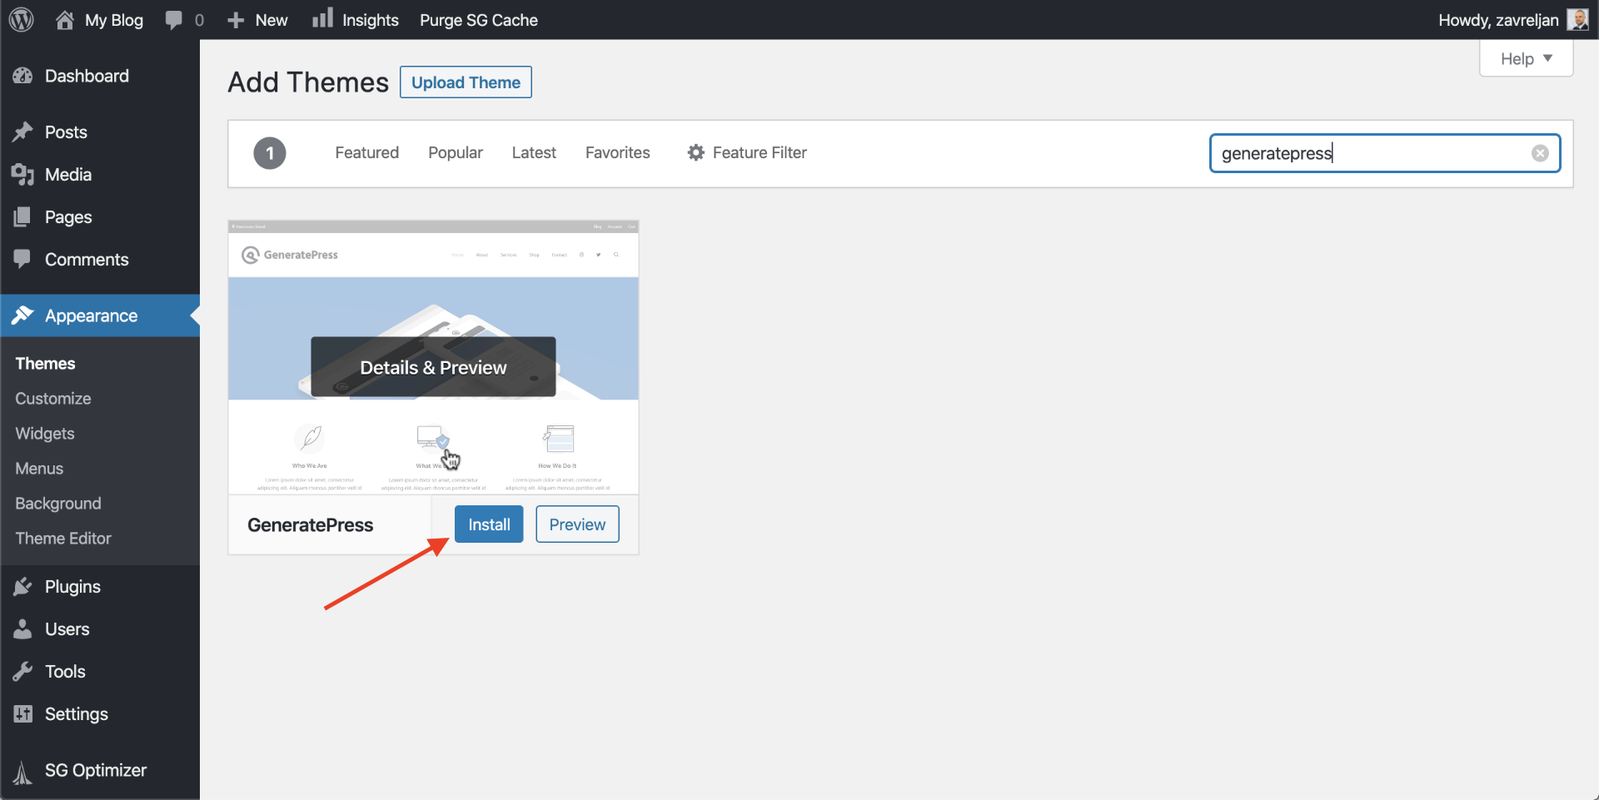The width and height of the screenshot is (1599, 800).
Task: Open the Dashboard menu item
Action: tap(100, 76)
